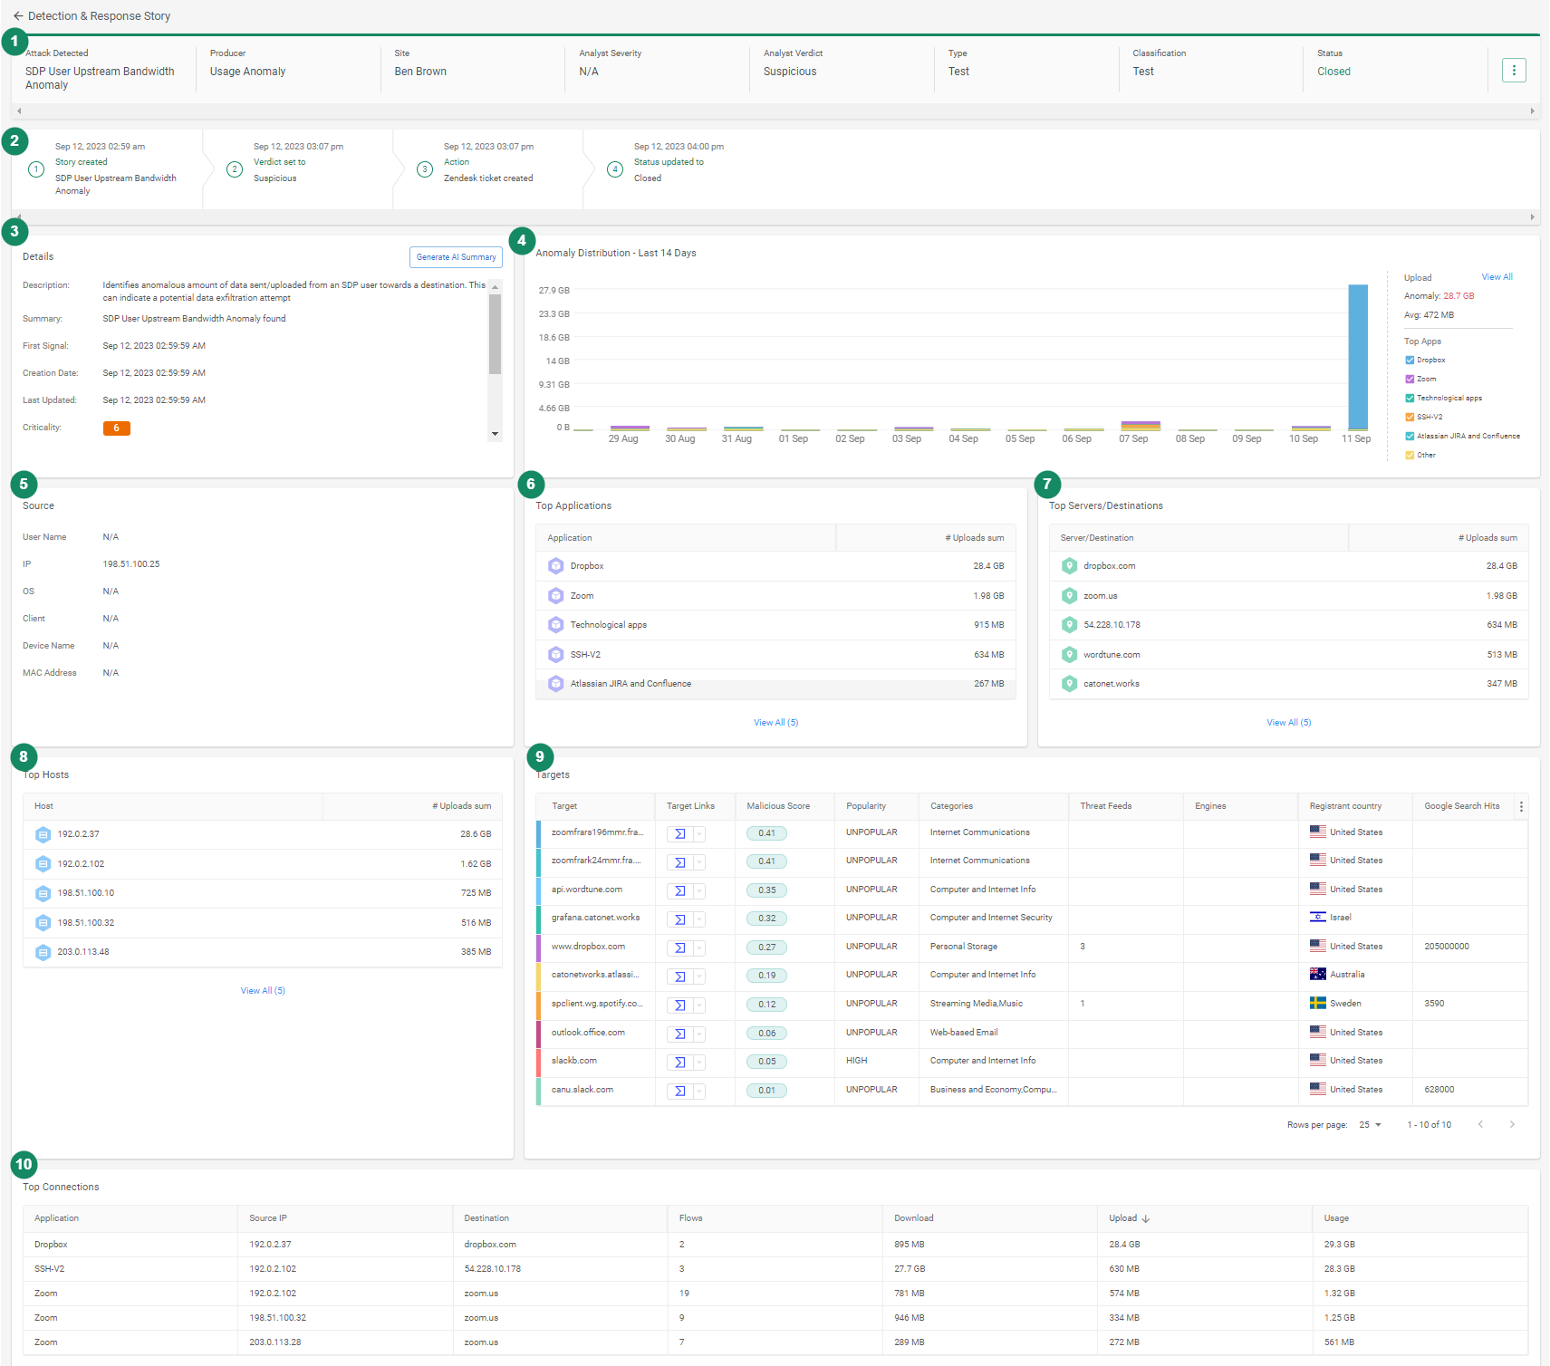The width and height of the screenshot is (1550, 1366).
Task: Click the Dropbox app icon in Top Applications
Action: tap(555, 565)
